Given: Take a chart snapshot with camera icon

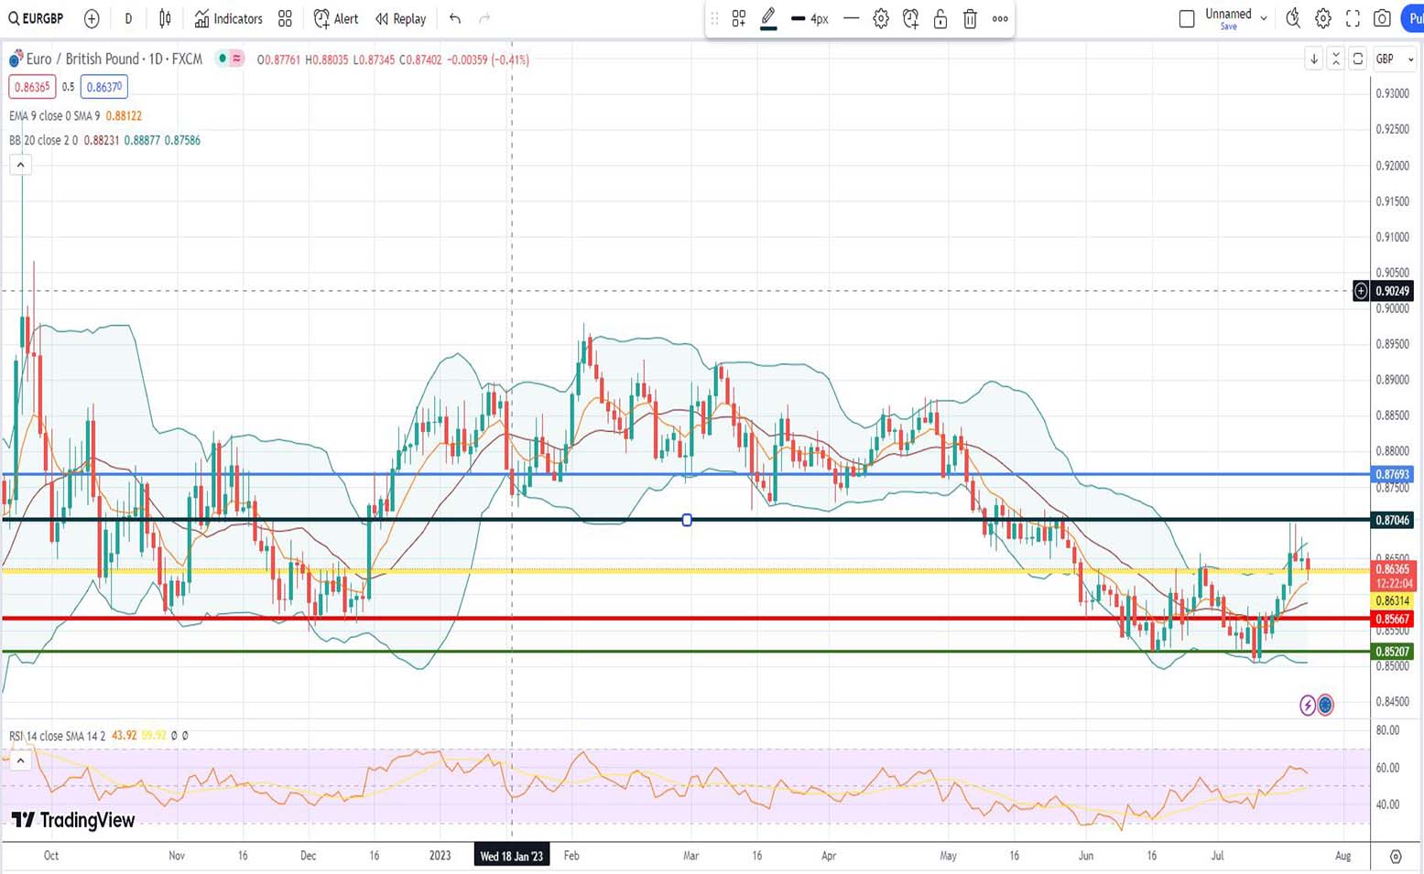Looking at the screenshot, I should click(x=1382, y=18).
